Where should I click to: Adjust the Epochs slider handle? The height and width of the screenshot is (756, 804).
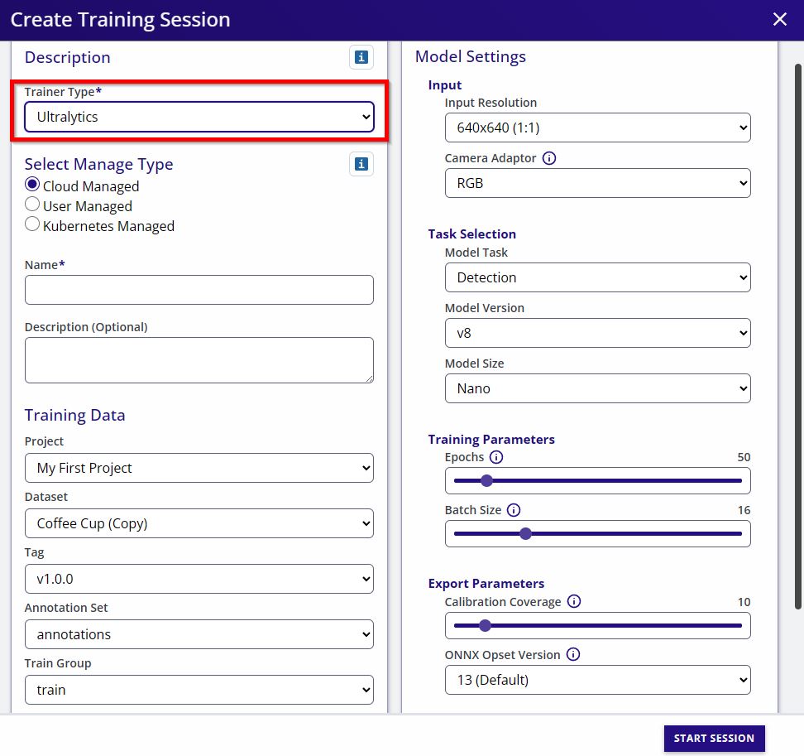click(x=486, y=480)
